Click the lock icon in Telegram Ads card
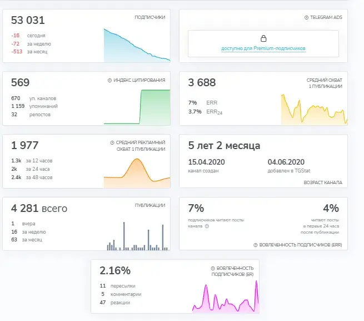This screenshot has width=364, height=321. (x=263, y=38)
